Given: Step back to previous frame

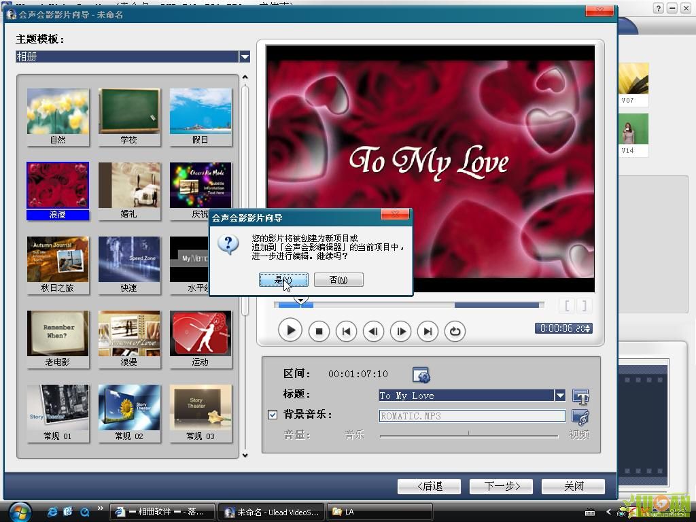Looking at the screenshot, I should pyautogui.click(x=373, y=331).
